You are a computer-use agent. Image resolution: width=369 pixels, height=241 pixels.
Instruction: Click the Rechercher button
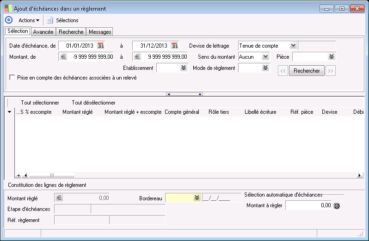pos(307,71)
